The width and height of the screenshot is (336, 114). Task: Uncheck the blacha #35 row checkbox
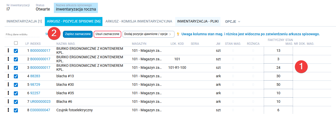tap(16, 93)
